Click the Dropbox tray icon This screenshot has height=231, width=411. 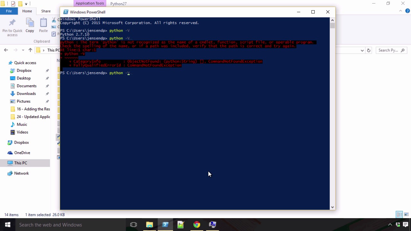pos(398,225)
